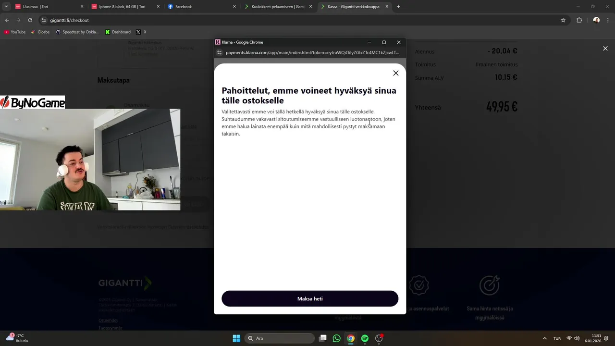This screenshot has height=346, width=615.
Task: Close the Uusimaa | Tori tab
Action: tap(82, 7)
